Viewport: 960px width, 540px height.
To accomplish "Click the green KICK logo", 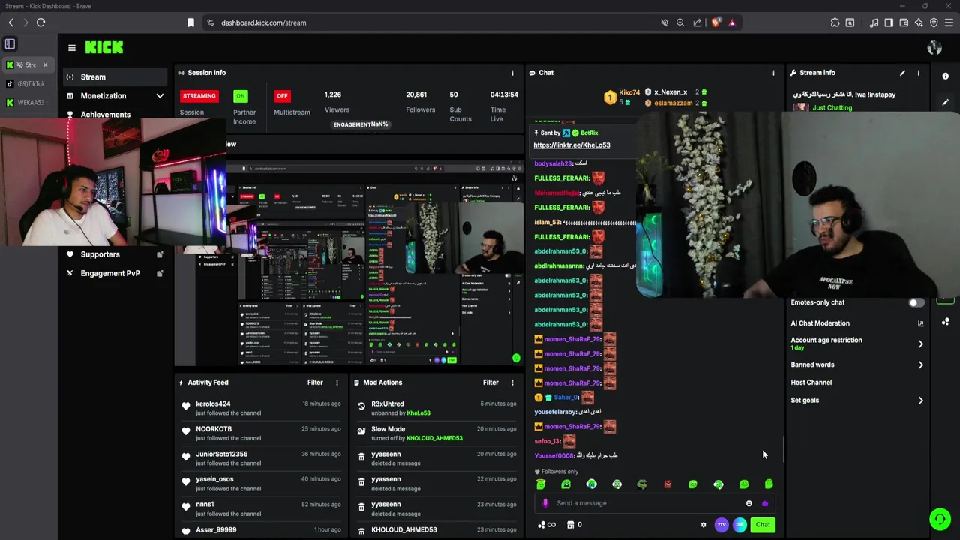I will pos(104,47).
